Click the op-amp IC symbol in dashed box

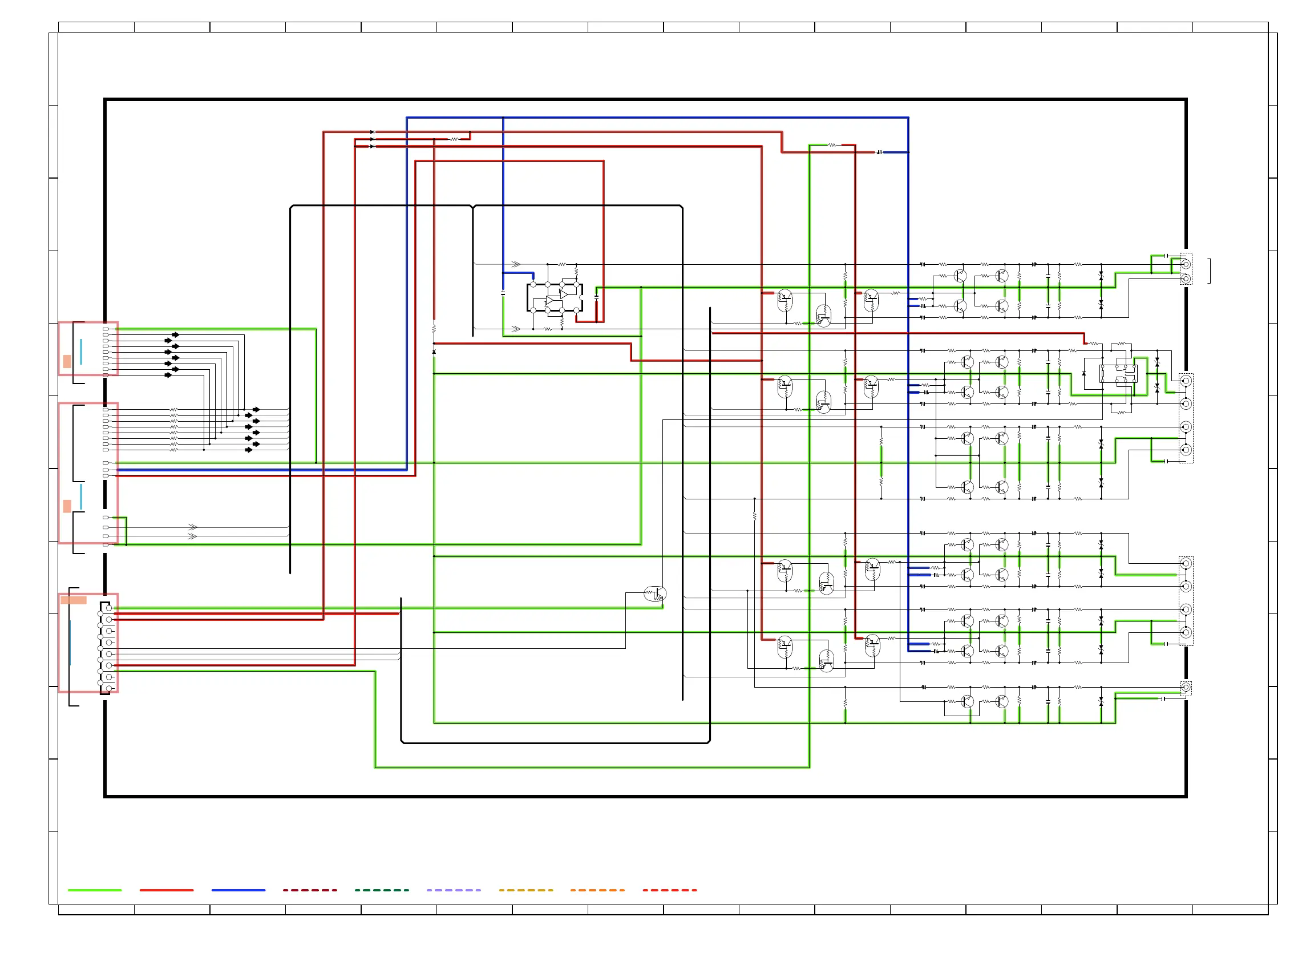pyautogui.click(x=554, y=297)
